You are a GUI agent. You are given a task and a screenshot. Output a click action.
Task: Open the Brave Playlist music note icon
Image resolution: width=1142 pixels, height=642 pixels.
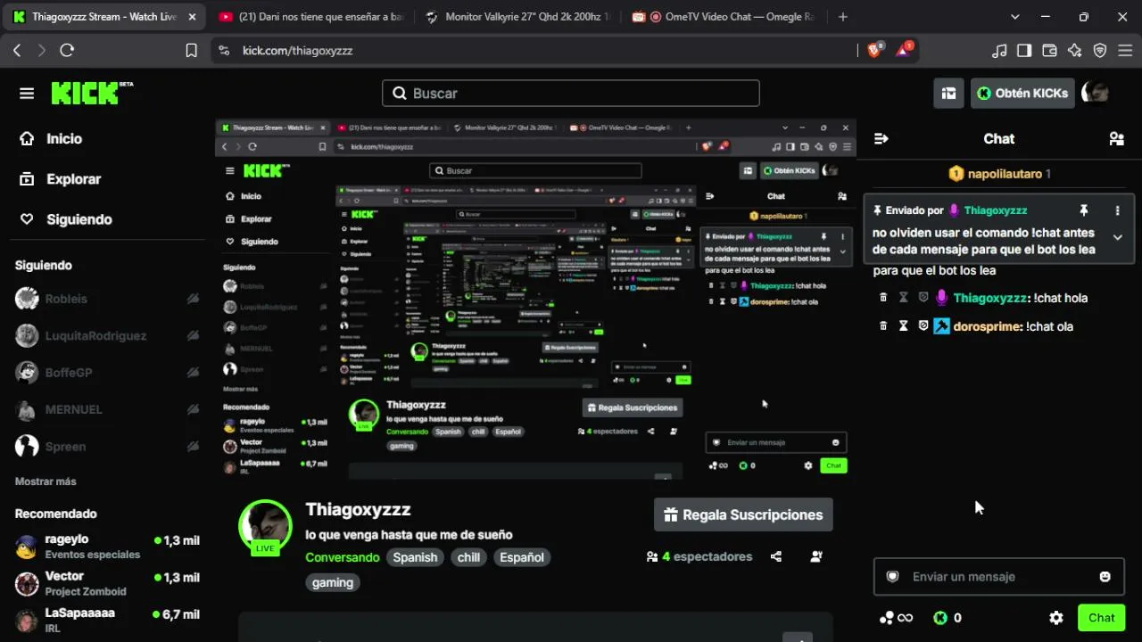tap(1000, 51)
